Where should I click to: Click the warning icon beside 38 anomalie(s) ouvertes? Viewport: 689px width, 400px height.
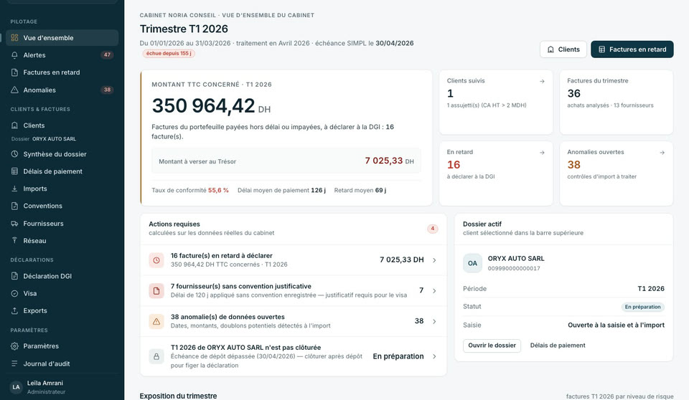click(156, 321)
